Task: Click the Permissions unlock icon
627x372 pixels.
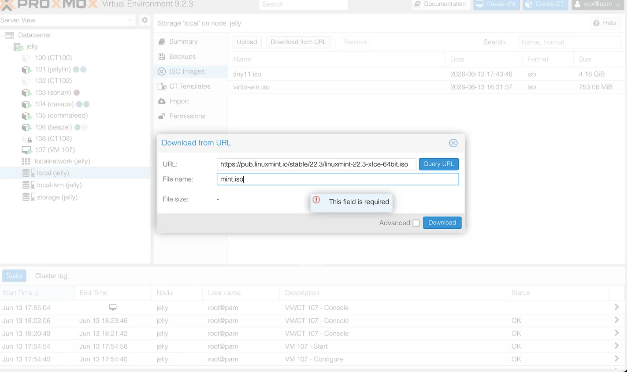Action: (162, 116)
